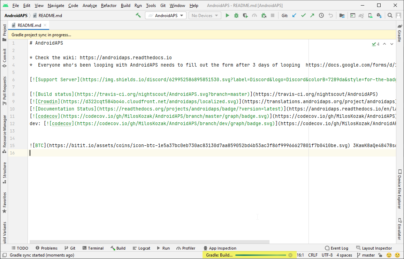Run app with Coverage shield icon
Screen dimensions: 404x259
245,15
